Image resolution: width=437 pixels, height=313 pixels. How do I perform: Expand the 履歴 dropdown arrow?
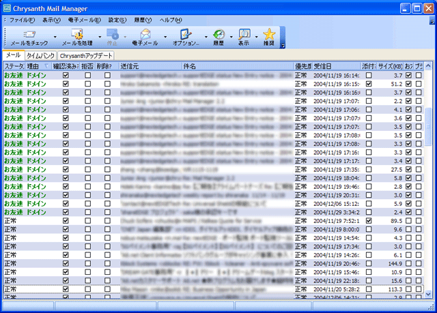(231, 37)
